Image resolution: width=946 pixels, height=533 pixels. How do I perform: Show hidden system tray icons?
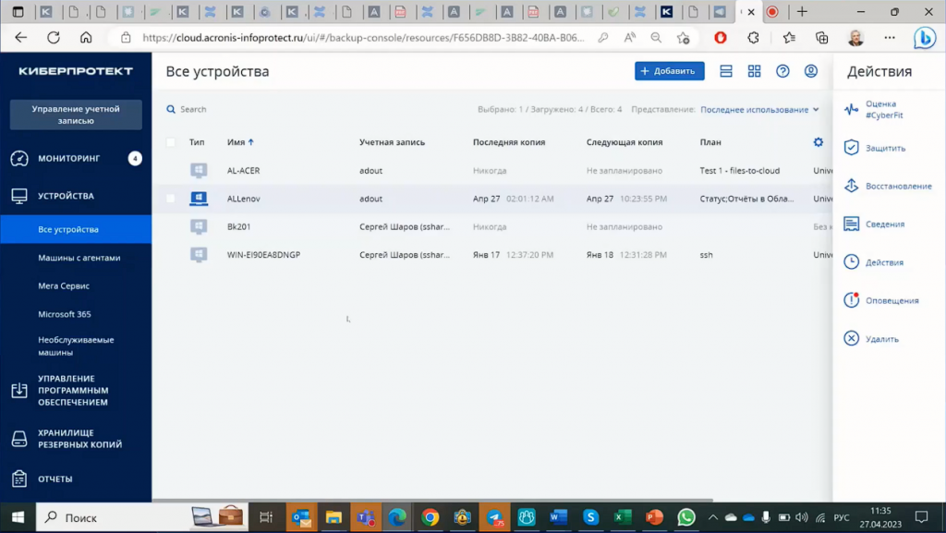pos(712,517)
